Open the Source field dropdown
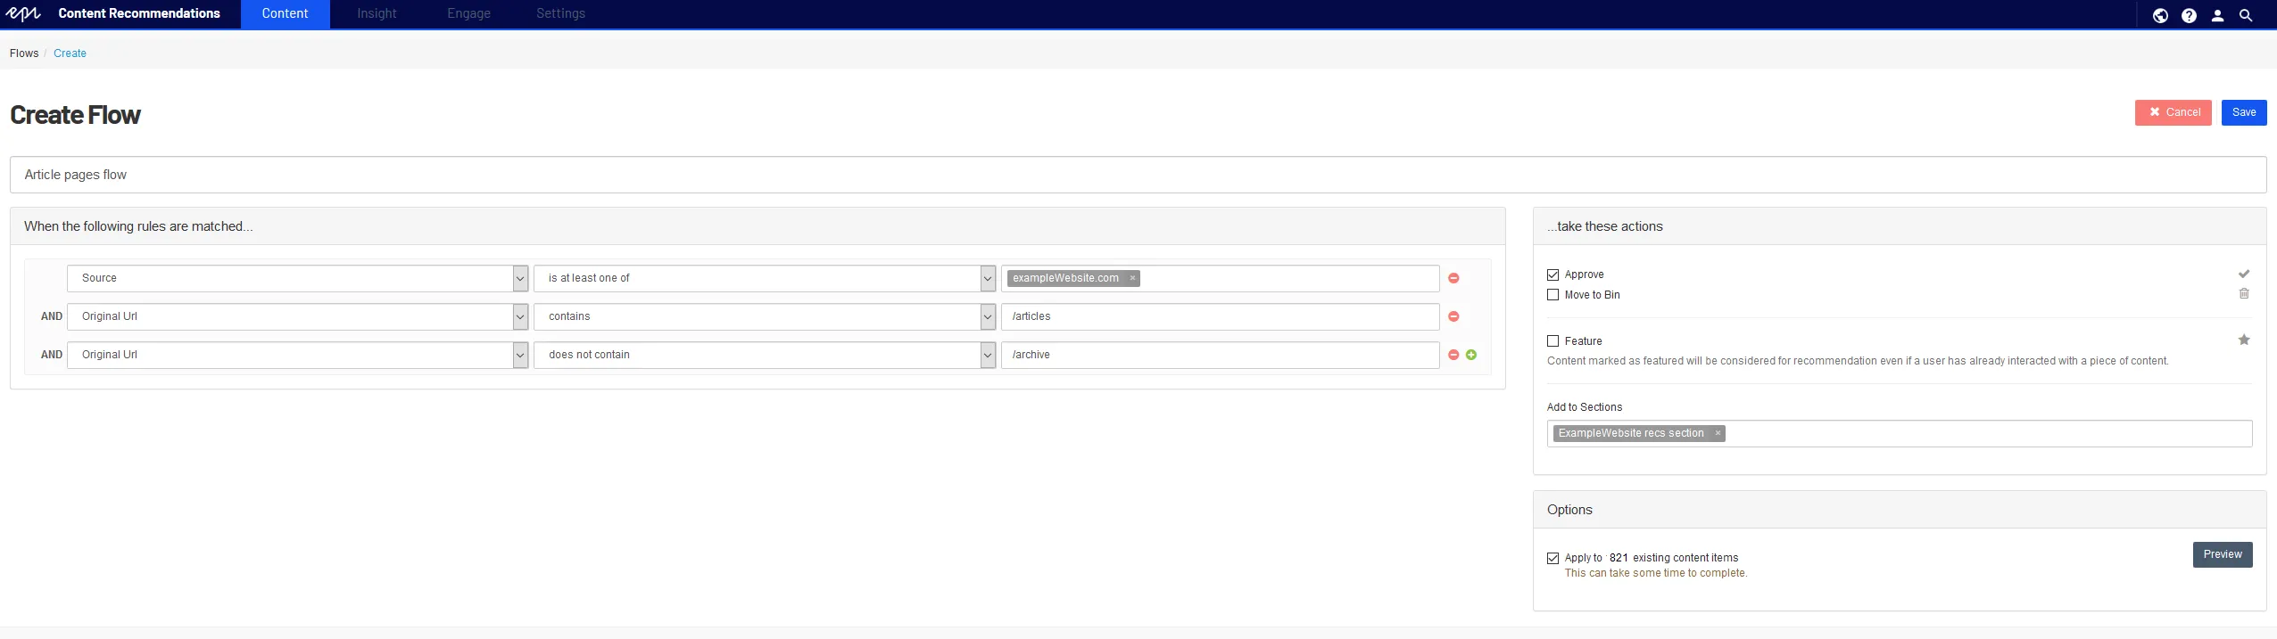The width and height of the screenshot is (2277, 639). (x=298, y=278)
